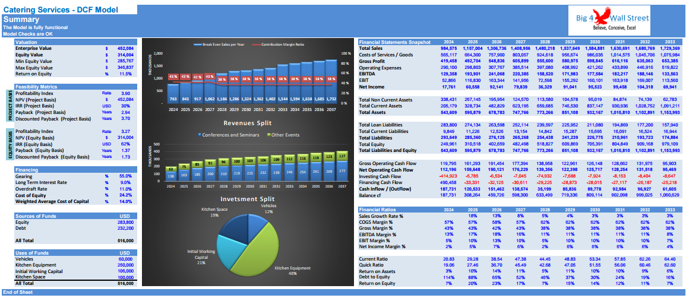Click the Initial Working Capital row label in Uses of Funds
This screenshot has height=298, width=686.
click(40, 271)
